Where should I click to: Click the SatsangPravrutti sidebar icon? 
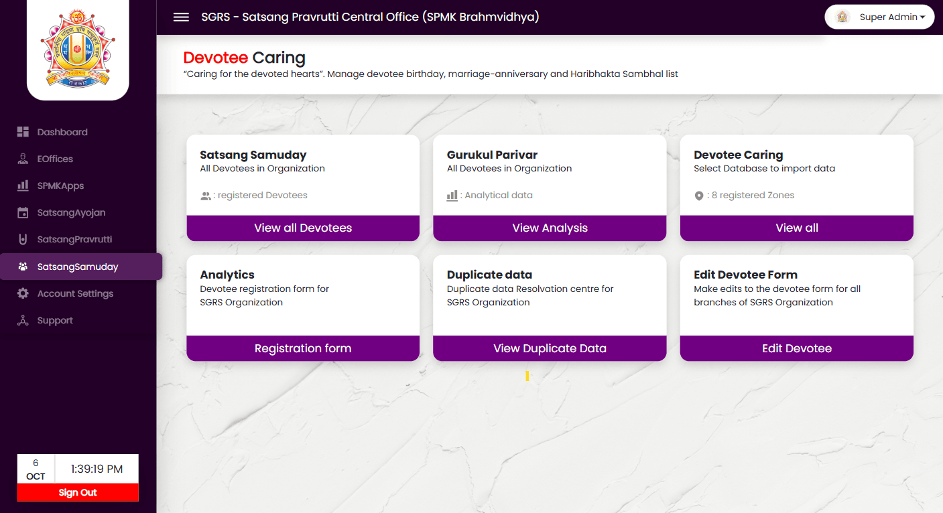[23, 239]
